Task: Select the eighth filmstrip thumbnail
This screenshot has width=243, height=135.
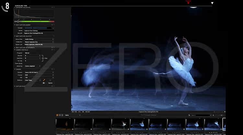Action: pyautogui.click(x=195, y=124)
